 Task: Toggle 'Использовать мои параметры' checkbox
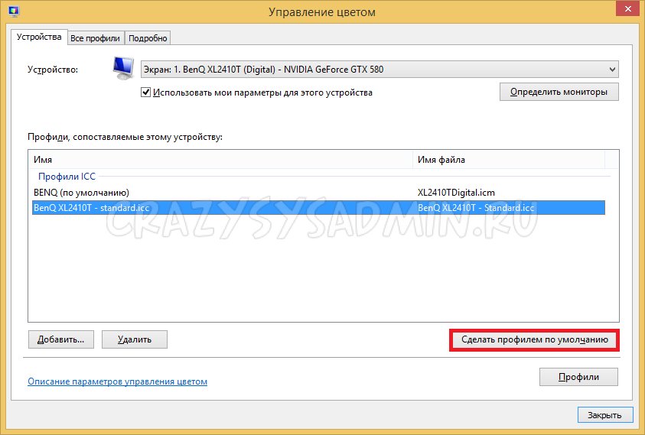[146, 93]
